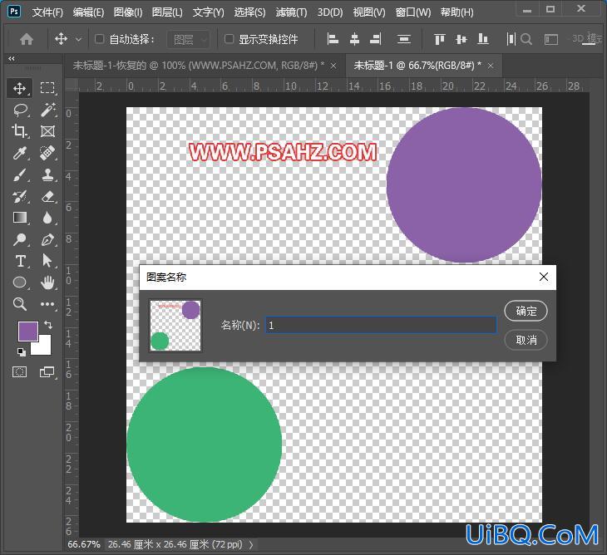Image resolution: width=607 pixels, height=555 pixels.
Task: Select the Magic Wand tool
Action: pos(47,110)
